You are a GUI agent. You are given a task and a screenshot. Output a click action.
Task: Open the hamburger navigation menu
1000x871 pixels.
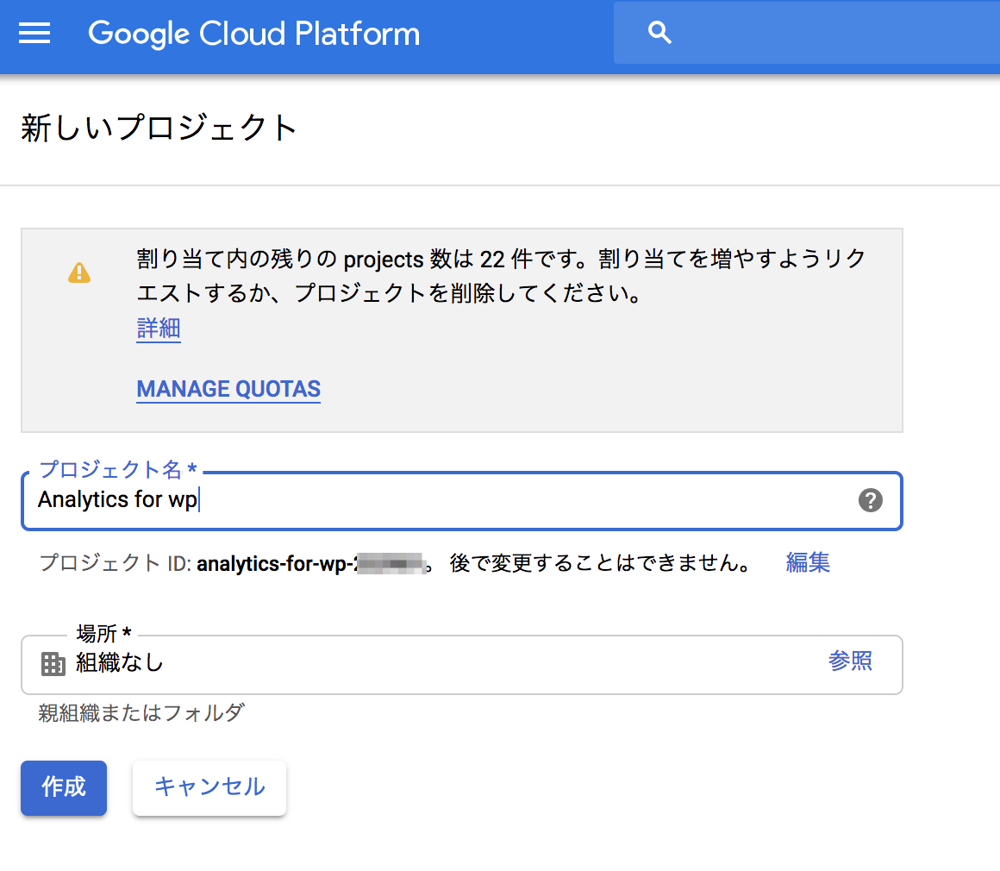(34, 33)
